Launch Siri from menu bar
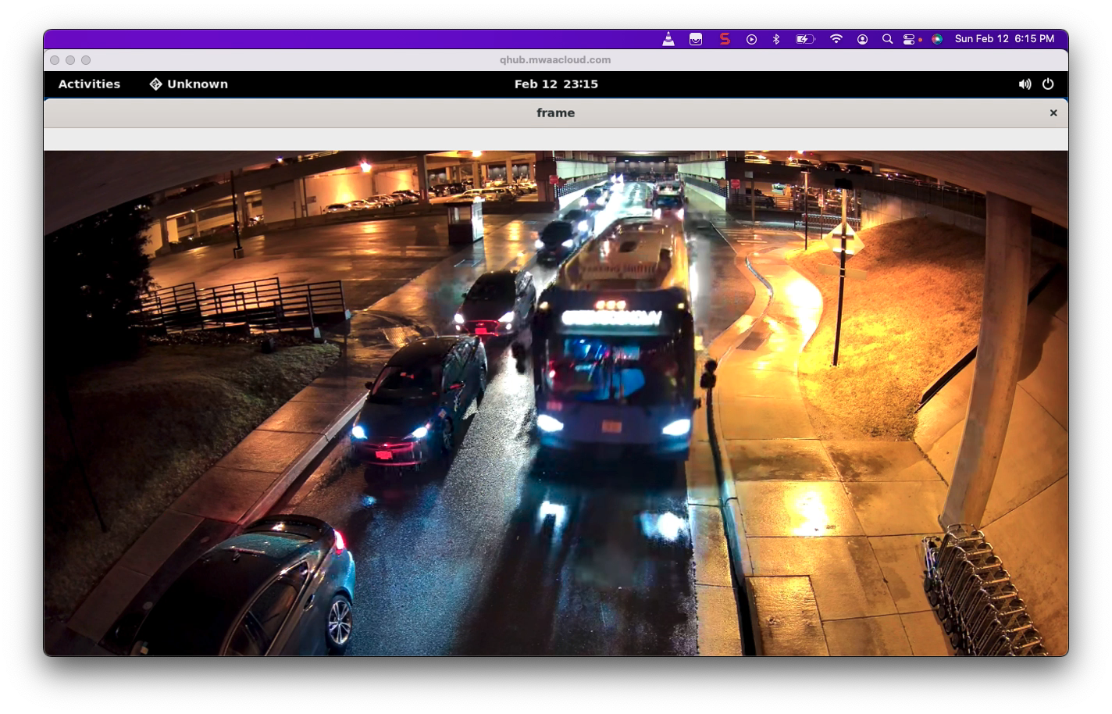The height and width of the screenshot is (714, 1112). (x=937, y=39)
